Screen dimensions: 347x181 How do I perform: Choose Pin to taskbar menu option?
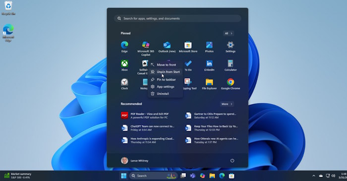[x=165, y=80]
